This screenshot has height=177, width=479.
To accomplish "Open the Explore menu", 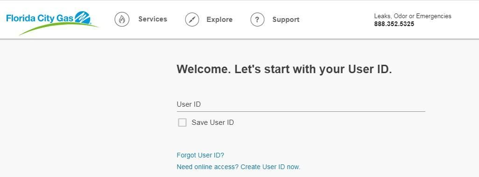I will (219, 20).
